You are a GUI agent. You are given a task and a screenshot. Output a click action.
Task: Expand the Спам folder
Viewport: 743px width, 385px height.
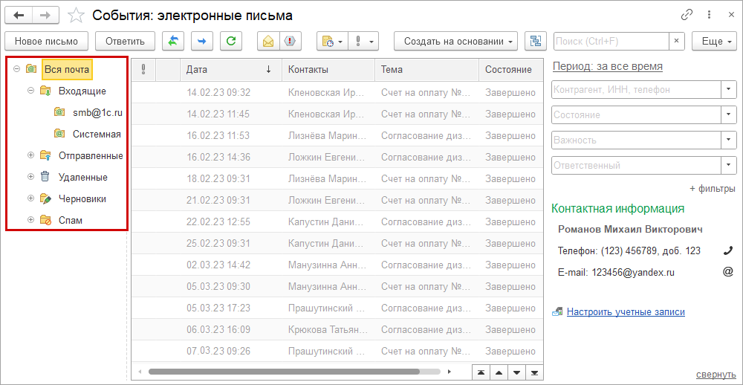30,220
